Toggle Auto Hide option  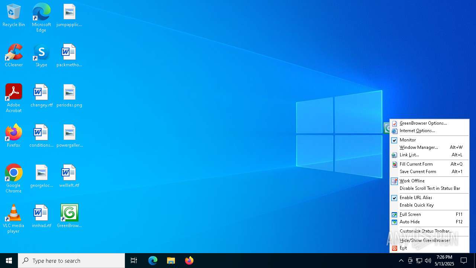tap(430, 222)
